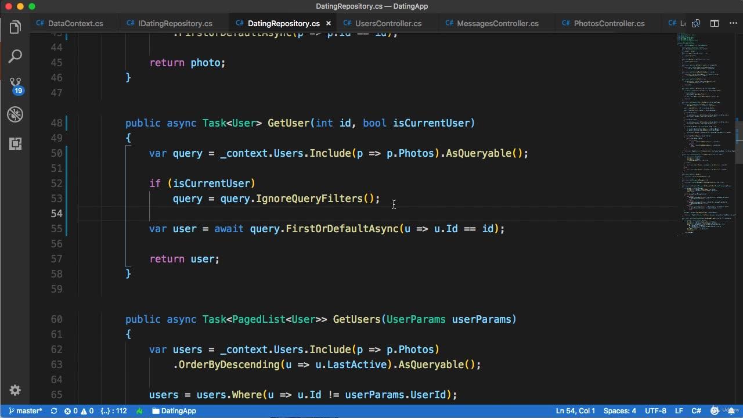Image resolution: width=743 pixels, height=418 pixels.
Task: Click 'return user;' on line 57
Action: (185, 259)
